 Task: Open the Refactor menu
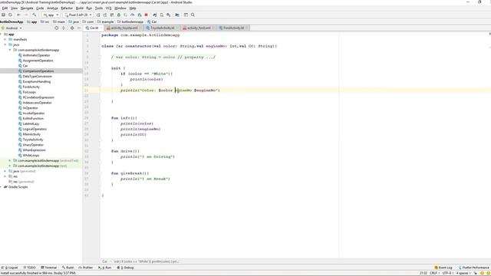67,8
